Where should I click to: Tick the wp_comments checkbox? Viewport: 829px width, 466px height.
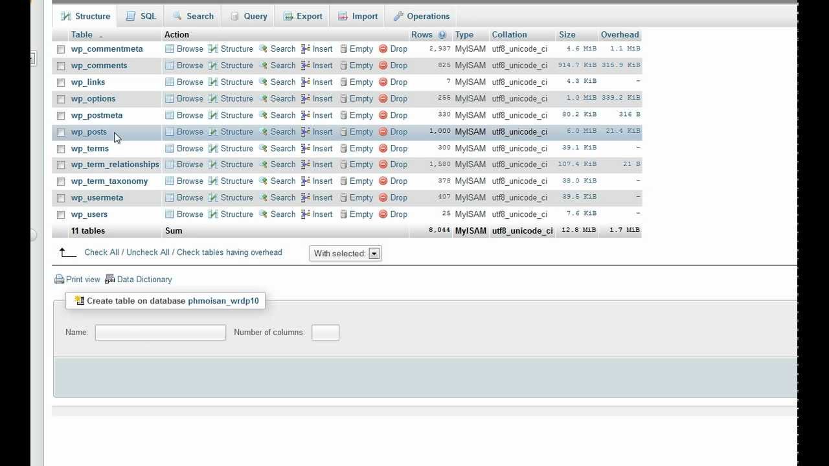pos(61,66)
